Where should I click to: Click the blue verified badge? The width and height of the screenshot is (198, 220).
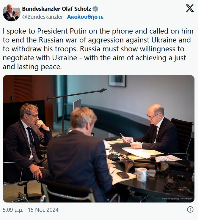[x=95, y=9]
